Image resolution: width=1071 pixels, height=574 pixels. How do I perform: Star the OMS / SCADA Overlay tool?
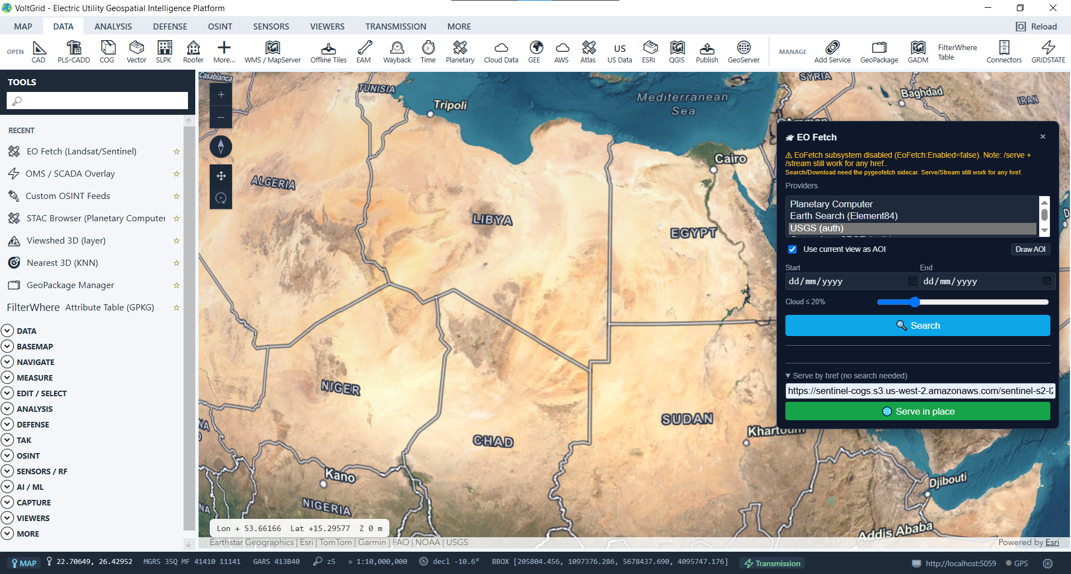(176, 174)
